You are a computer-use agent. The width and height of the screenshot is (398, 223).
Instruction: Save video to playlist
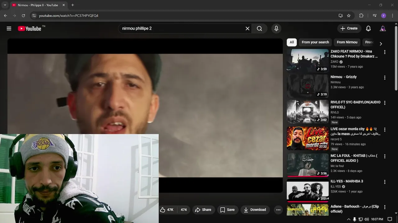tap(228, 210)
